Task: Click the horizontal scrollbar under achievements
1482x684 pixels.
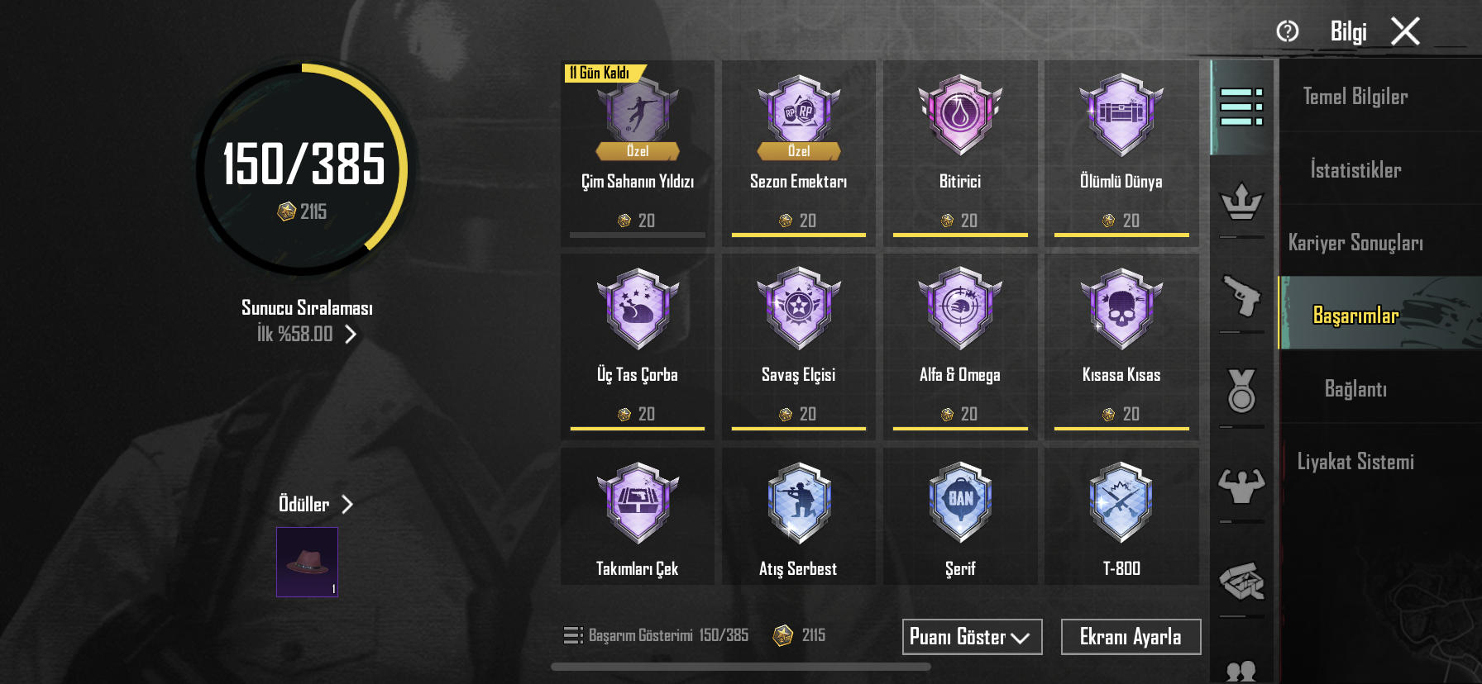Action: [741, 667]
